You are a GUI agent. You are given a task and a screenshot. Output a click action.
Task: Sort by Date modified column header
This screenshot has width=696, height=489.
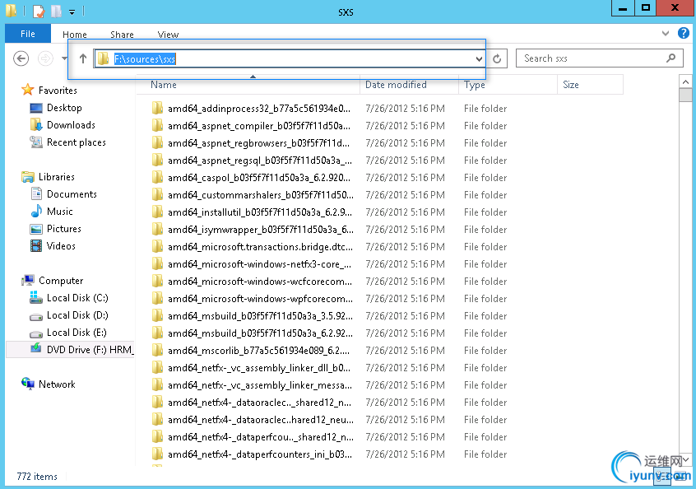point(409,85)
